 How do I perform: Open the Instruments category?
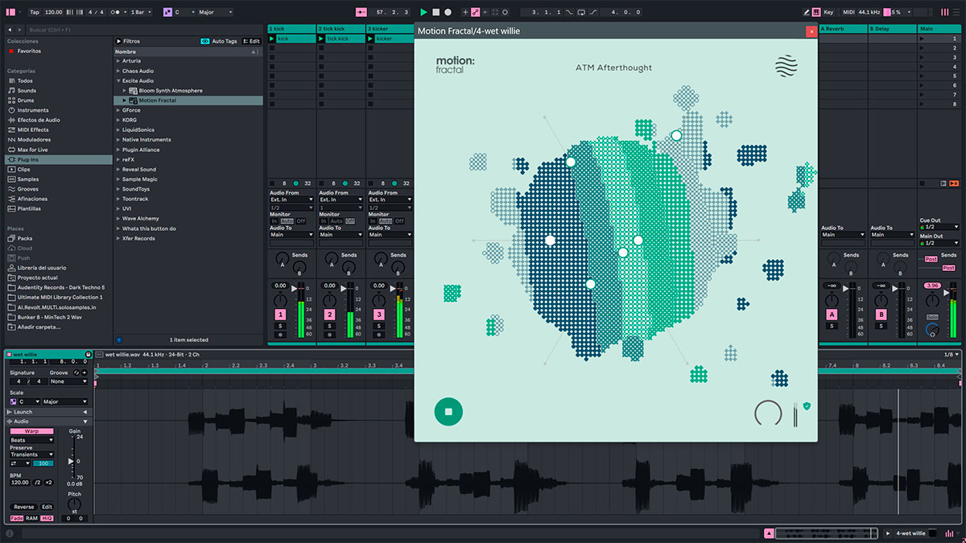point(32,110)
